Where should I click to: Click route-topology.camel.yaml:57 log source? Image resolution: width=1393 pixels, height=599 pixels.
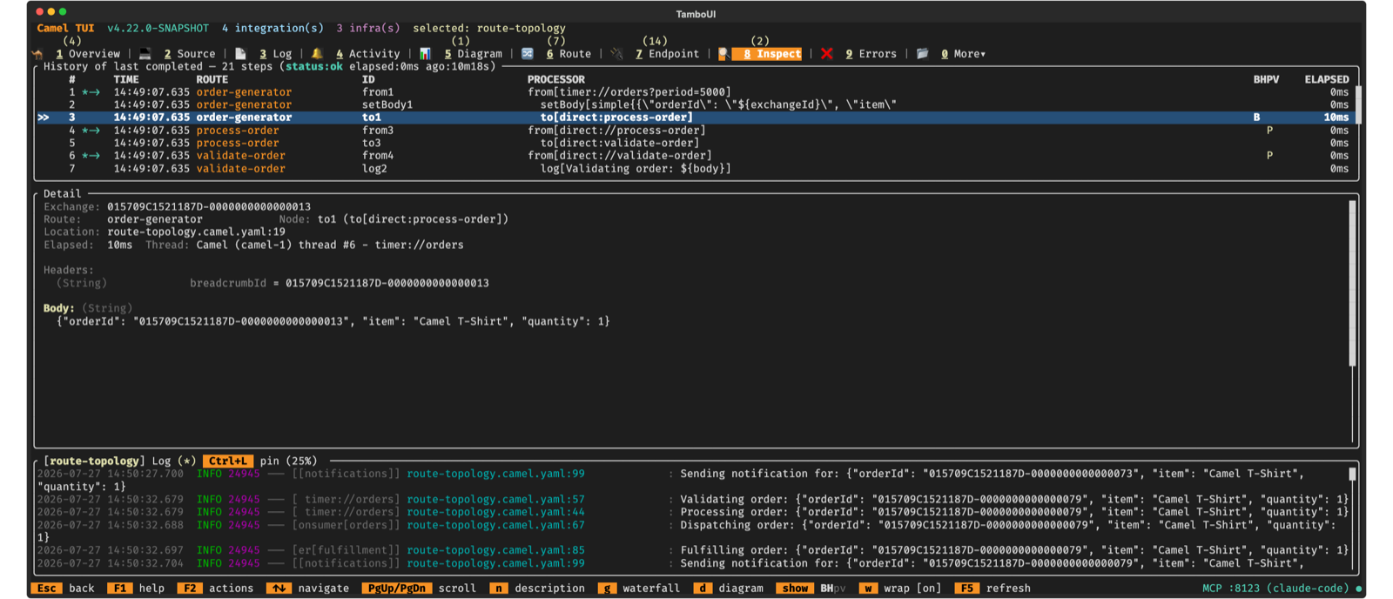pyautogui.click(x=496, y=500)
